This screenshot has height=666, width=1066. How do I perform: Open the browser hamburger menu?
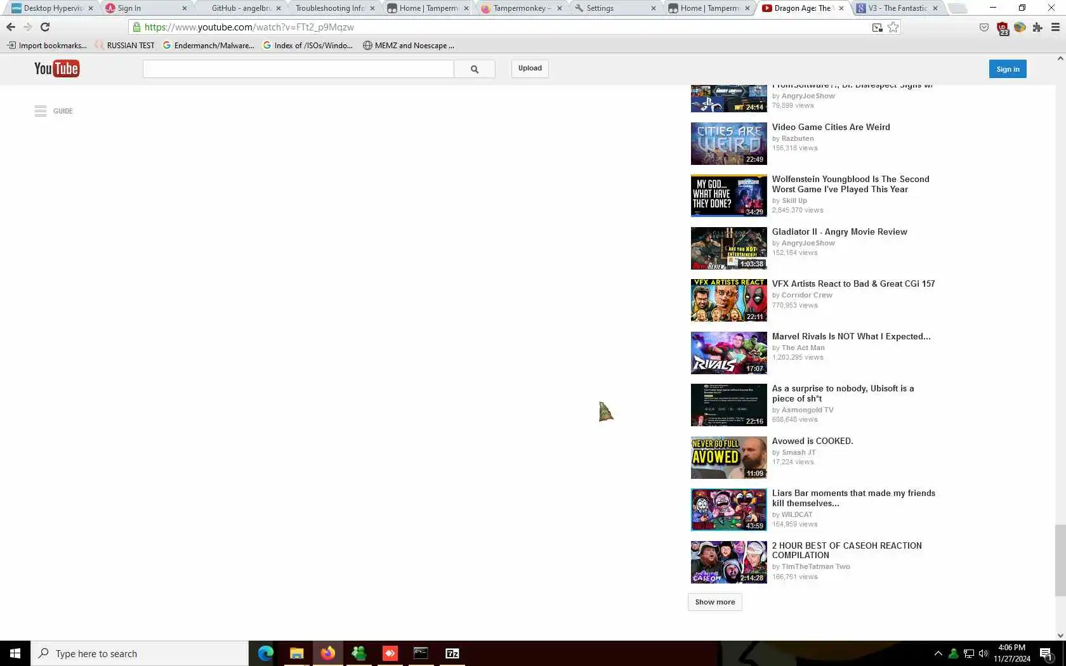[x=1056, y=27]
